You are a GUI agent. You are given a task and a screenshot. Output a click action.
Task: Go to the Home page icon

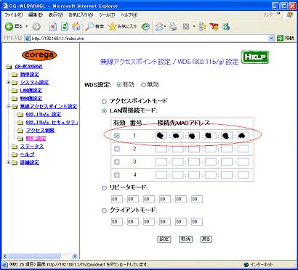point(76,26)
